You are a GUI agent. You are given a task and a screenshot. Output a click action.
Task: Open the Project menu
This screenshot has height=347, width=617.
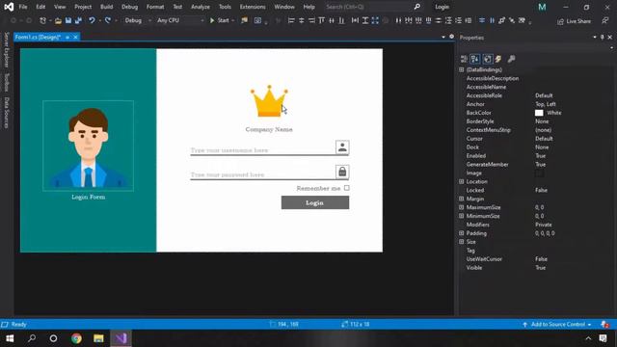[83, 7]
